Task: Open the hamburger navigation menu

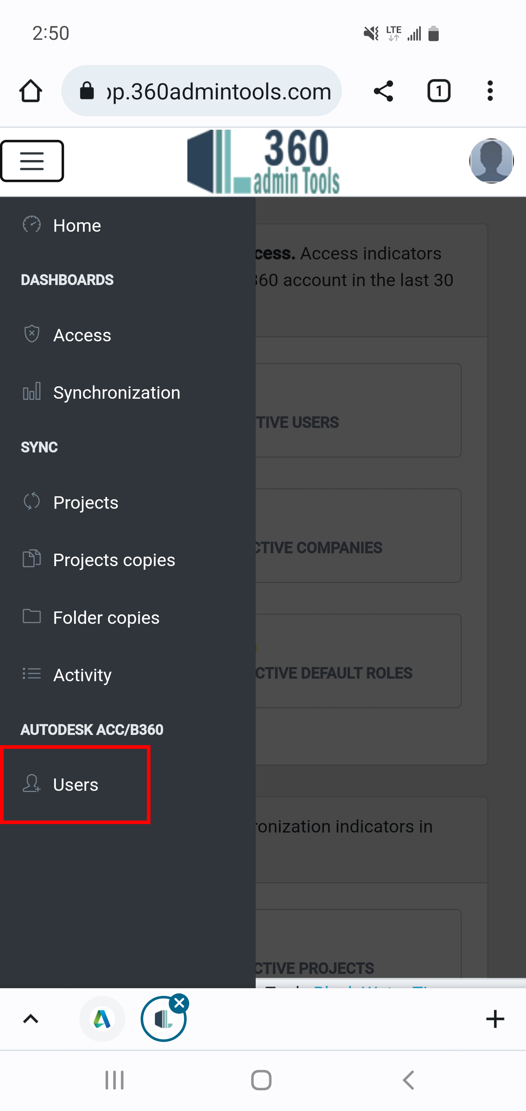Action: coord(32,161)
